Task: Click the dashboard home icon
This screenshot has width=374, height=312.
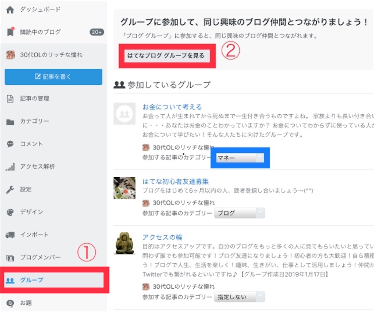Action: point(10,10)
